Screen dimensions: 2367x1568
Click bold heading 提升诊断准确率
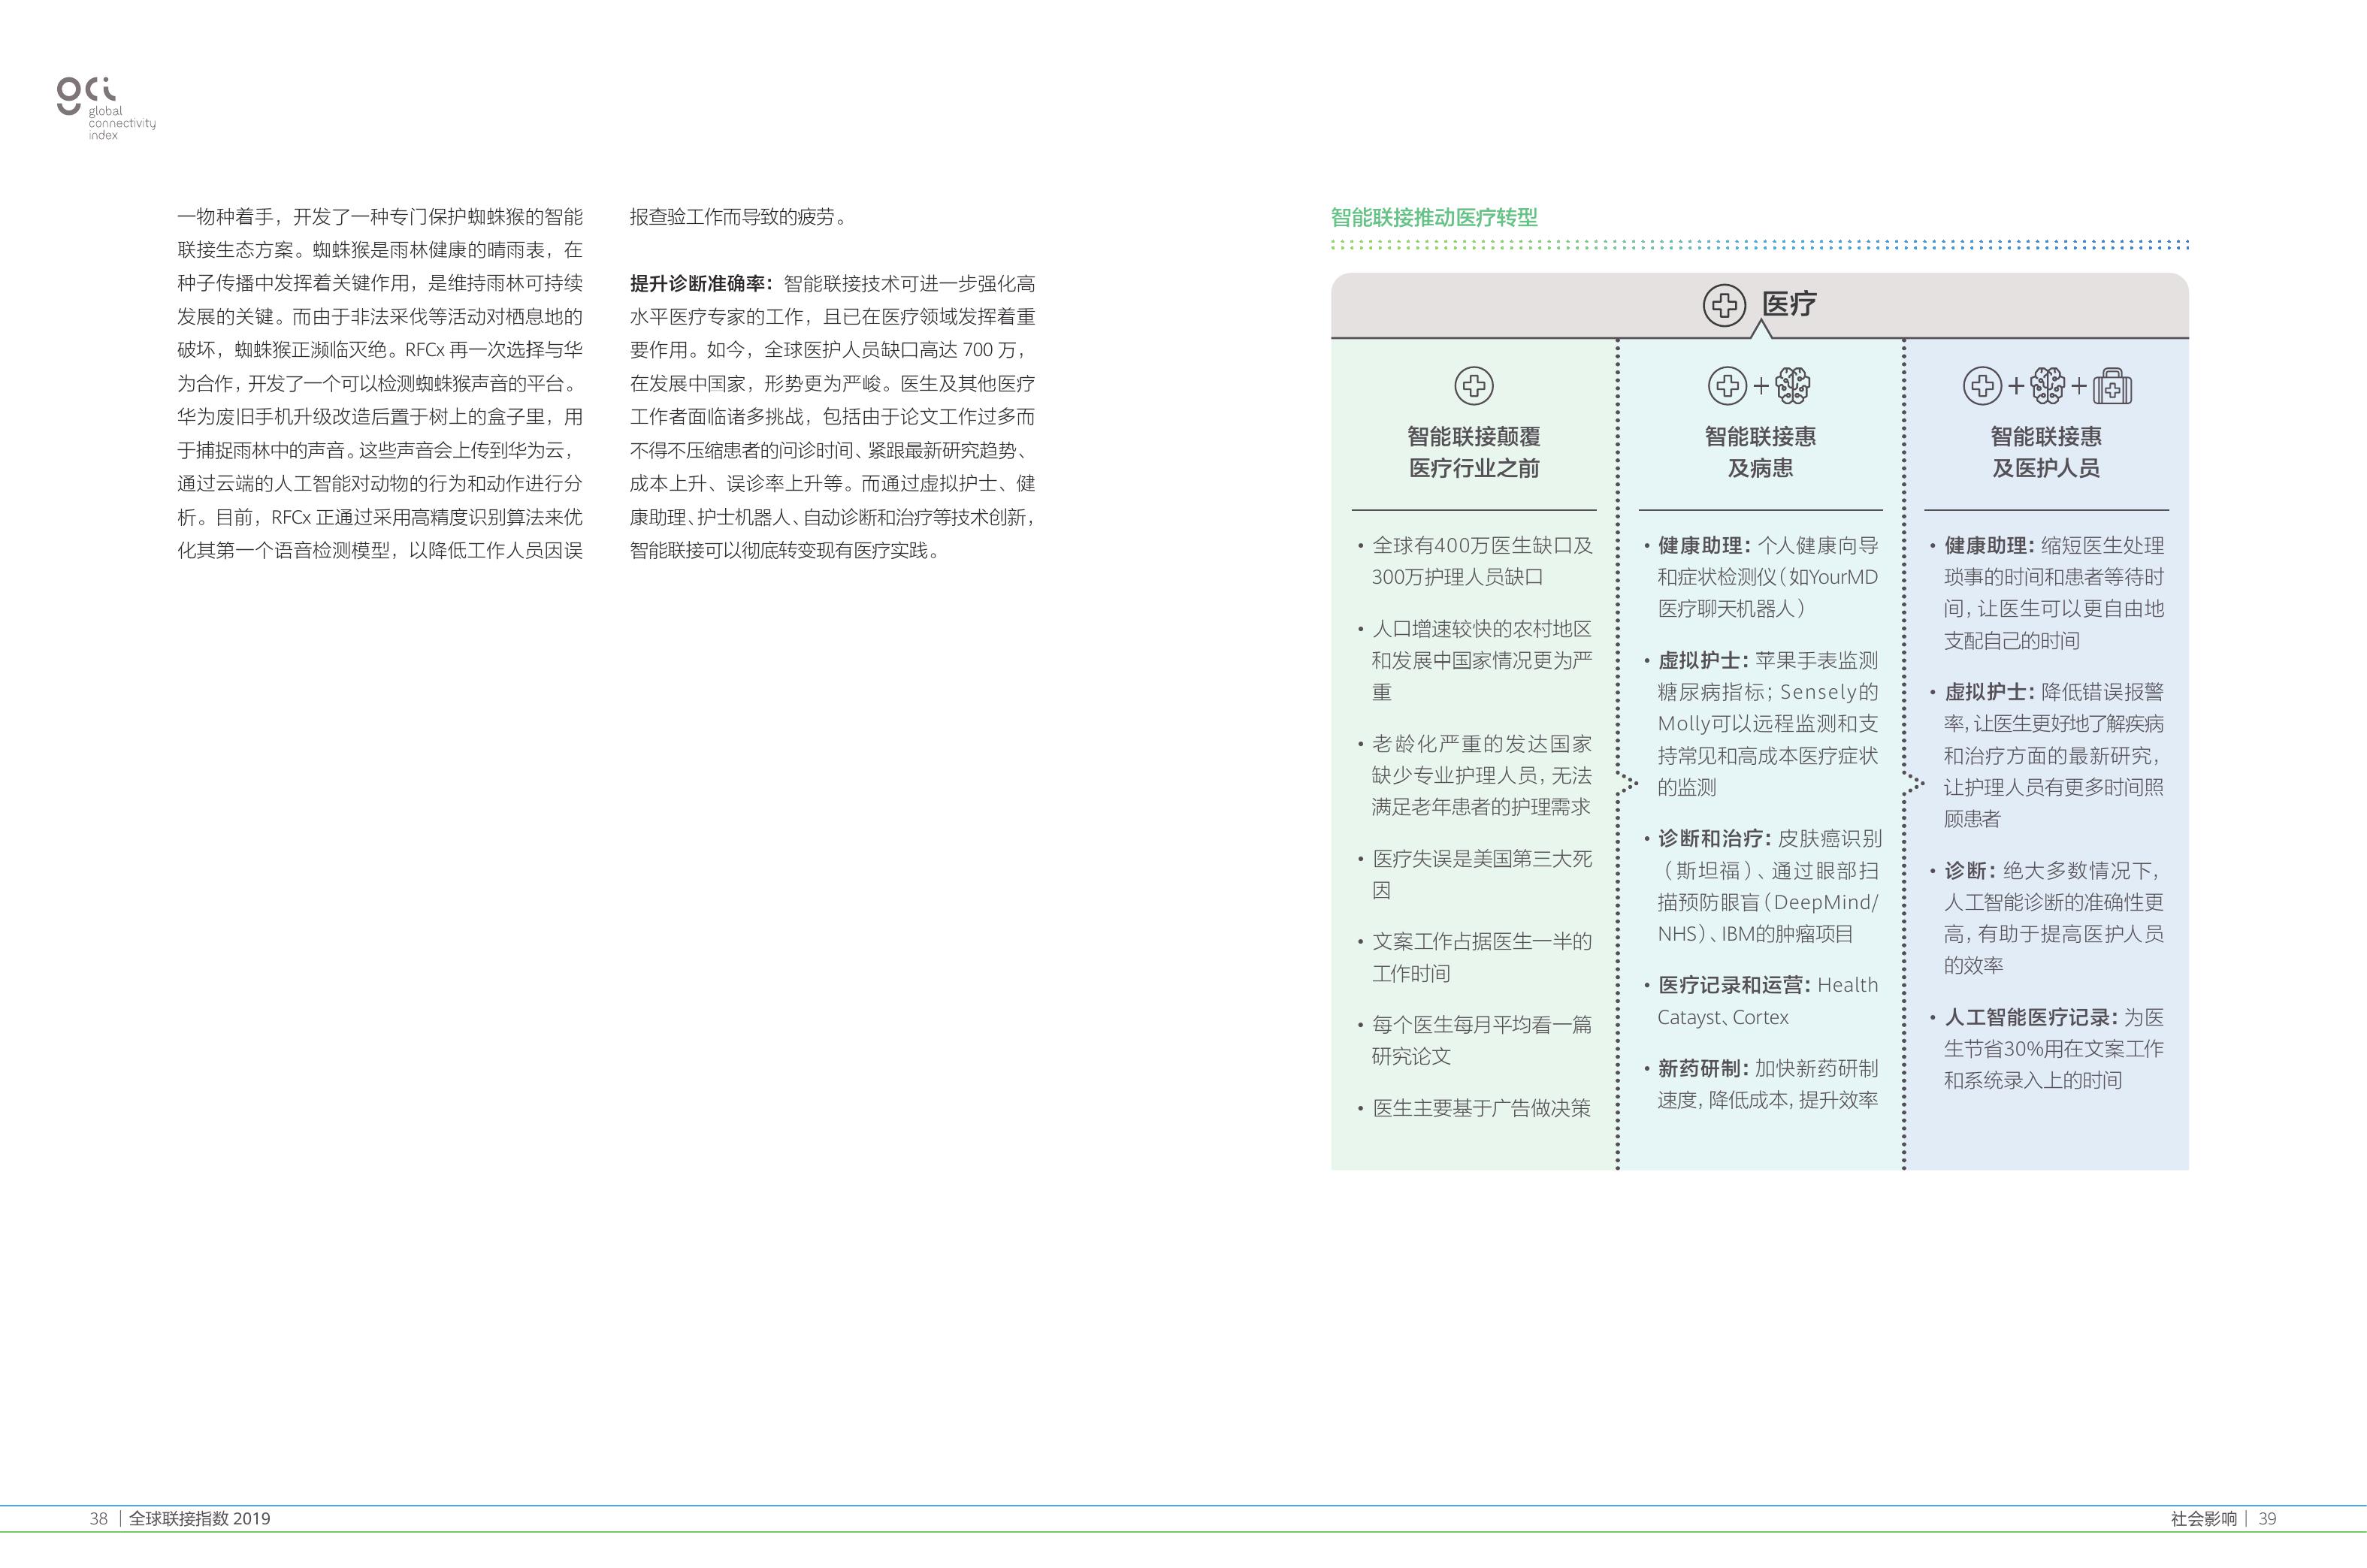pyautogui.click(x=701, y=284)
